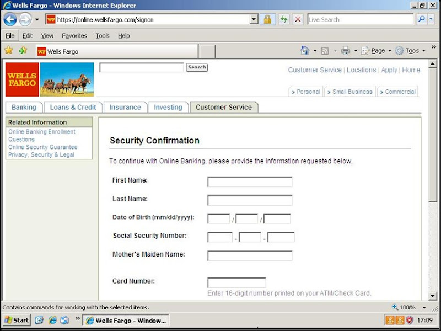Launch Internet Explorer from quick launch

[x=52, y=320]
